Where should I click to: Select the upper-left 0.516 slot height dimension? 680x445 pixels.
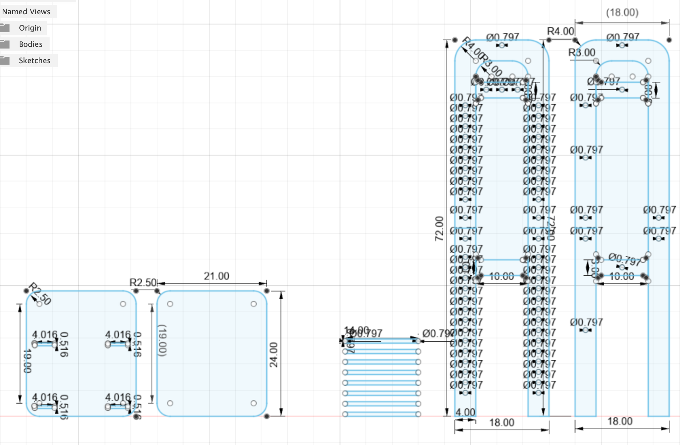(64, 344)
